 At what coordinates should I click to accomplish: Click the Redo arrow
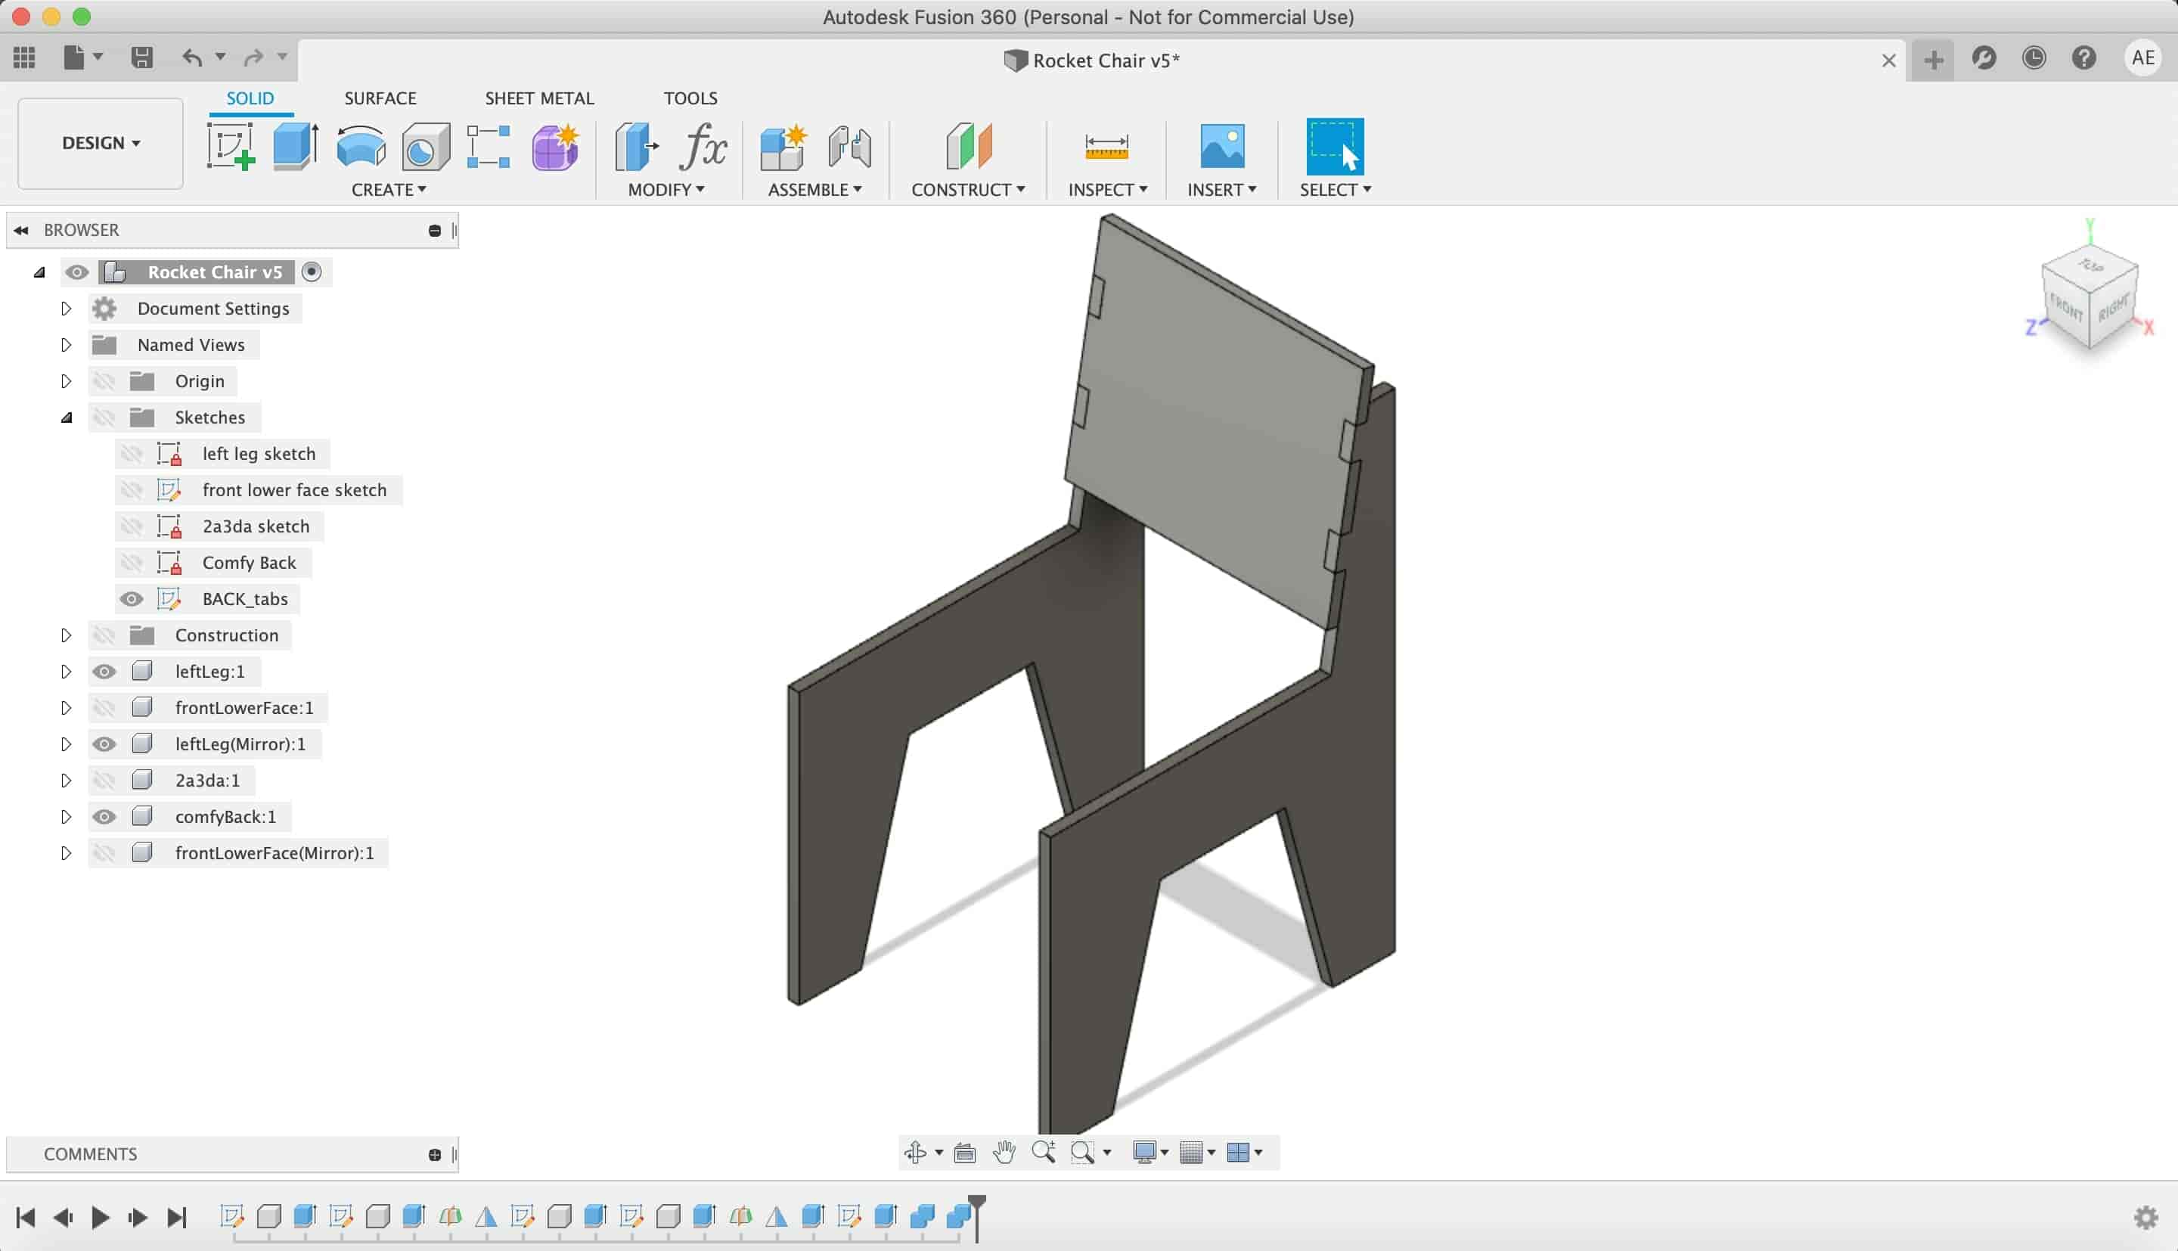253,57
